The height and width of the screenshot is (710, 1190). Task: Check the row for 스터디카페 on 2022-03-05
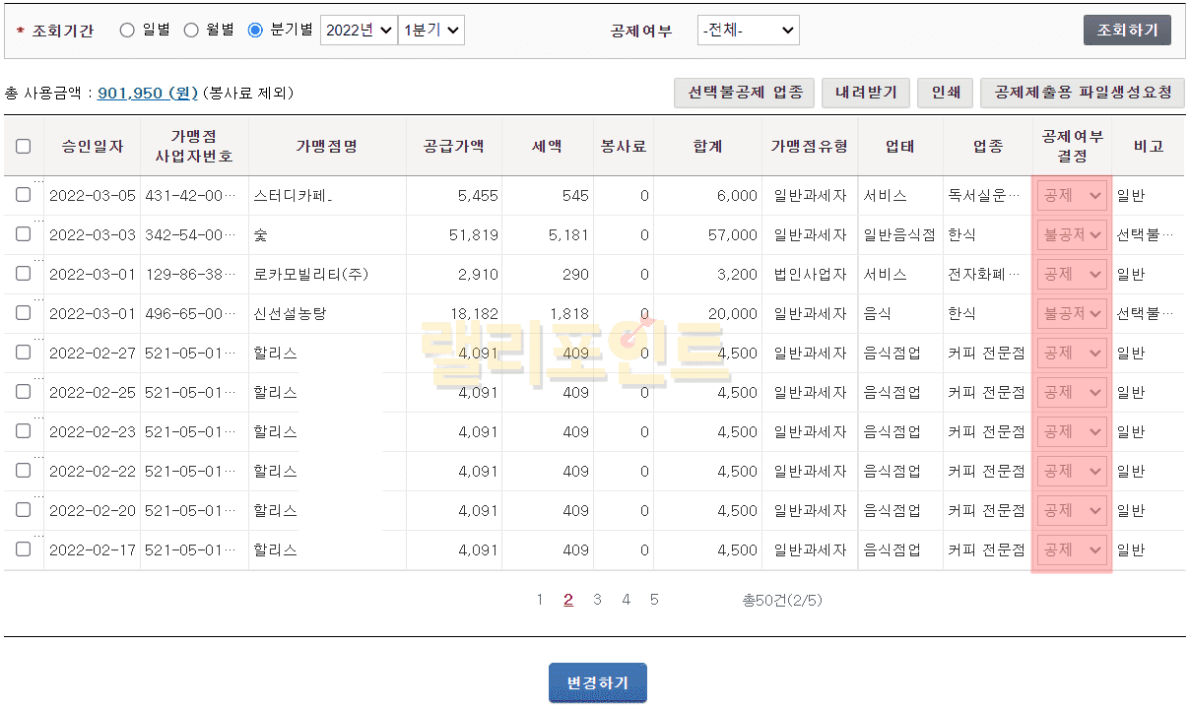(x=24, y=195)
